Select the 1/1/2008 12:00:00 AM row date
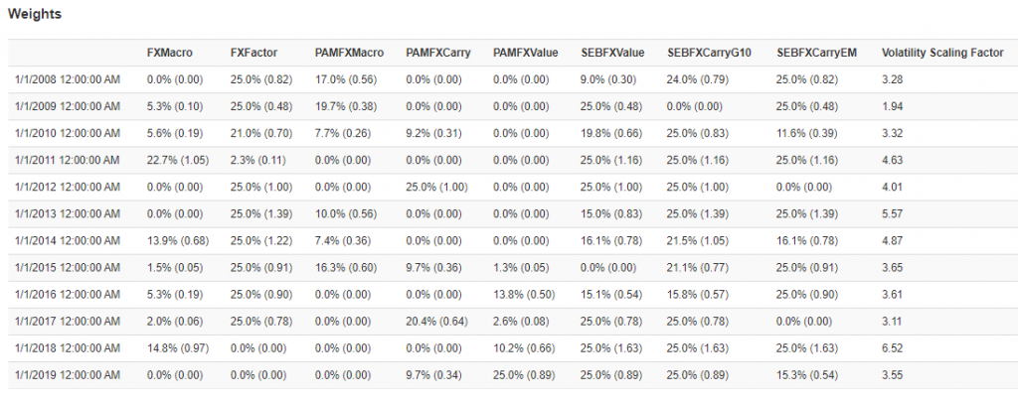This screenshot has width=1018, height=403. coord(68,79)
